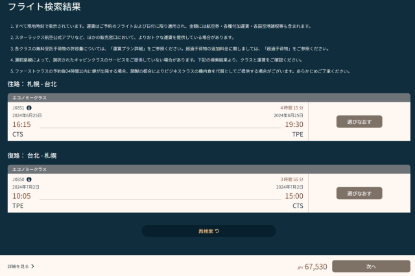
Task: Click the info icon next to JX851
Action: [x=29, y=108]
